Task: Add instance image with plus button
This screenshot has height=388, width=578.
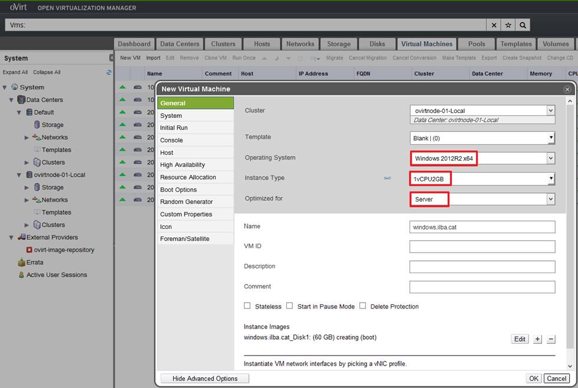Action: pos(537,339)
